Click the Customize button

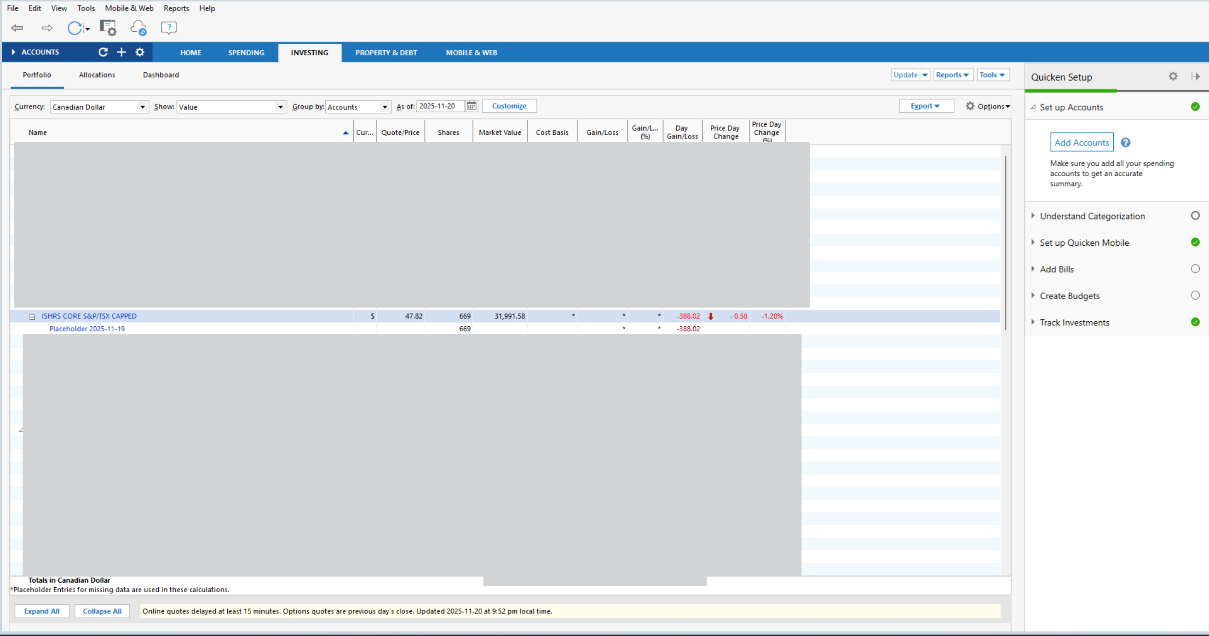click(x=509, y=106)
